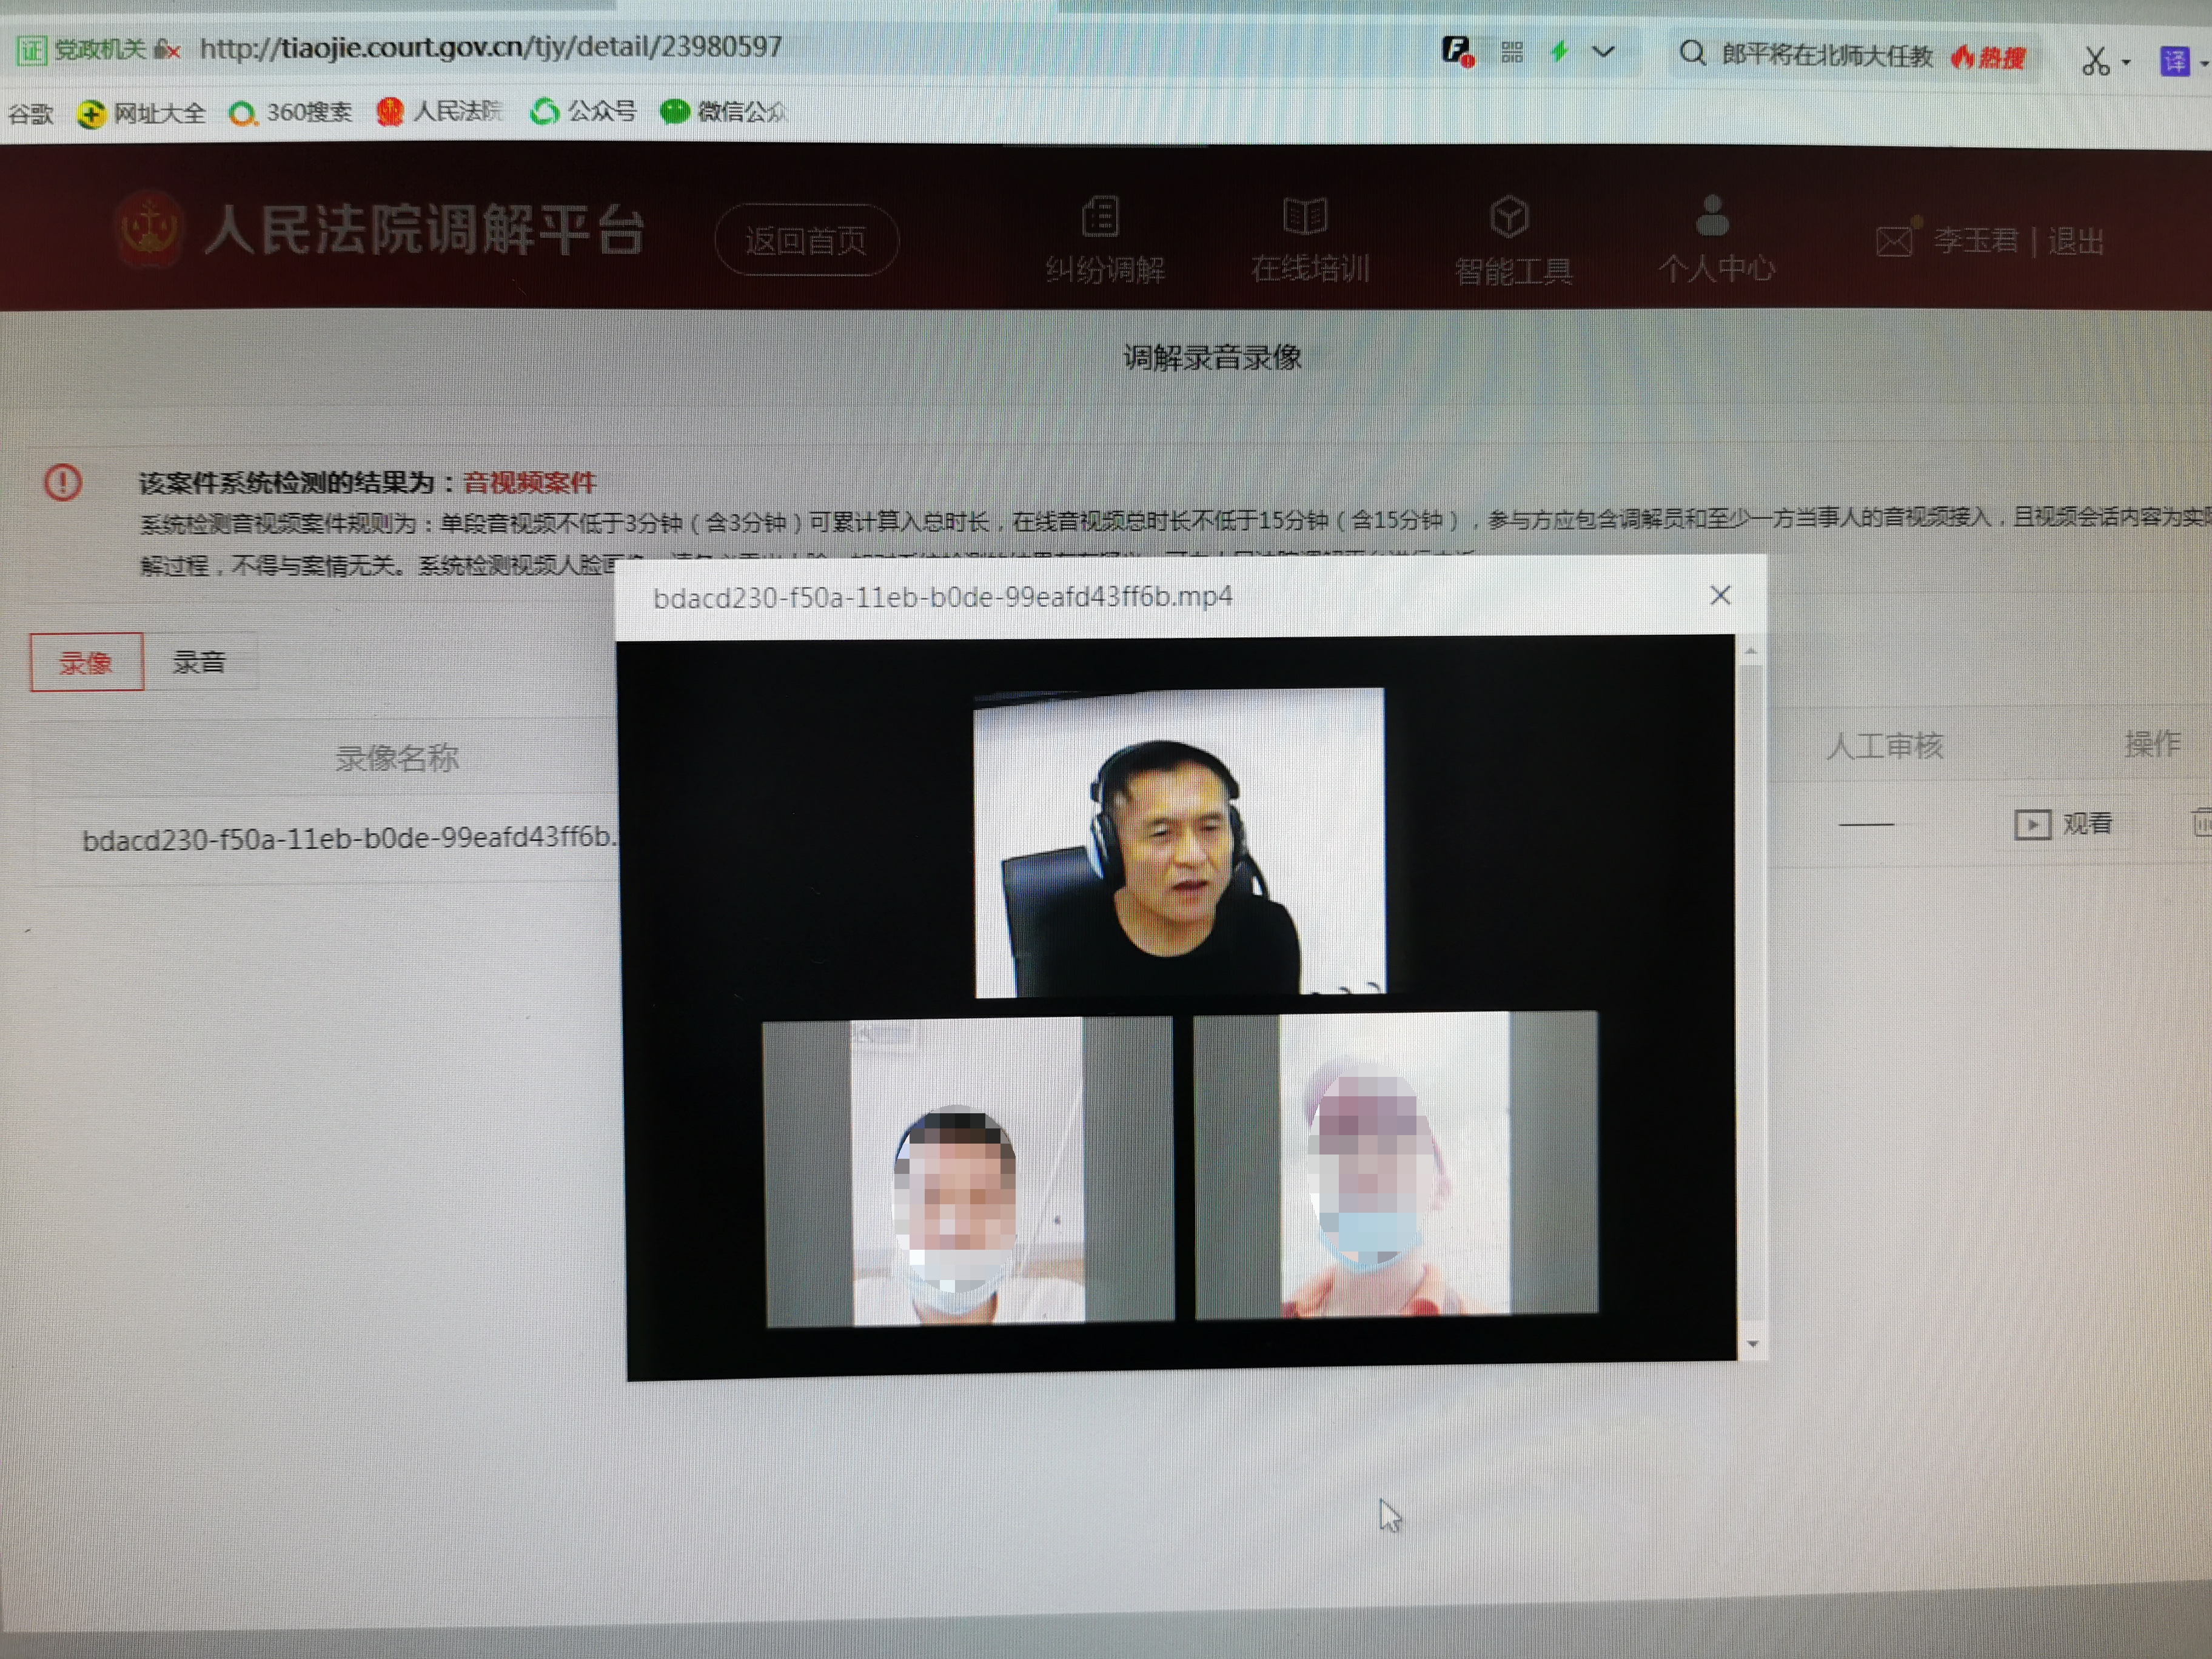Click the 观看 watch video button
The image size is (2212, 1659).
[2063, 824]
